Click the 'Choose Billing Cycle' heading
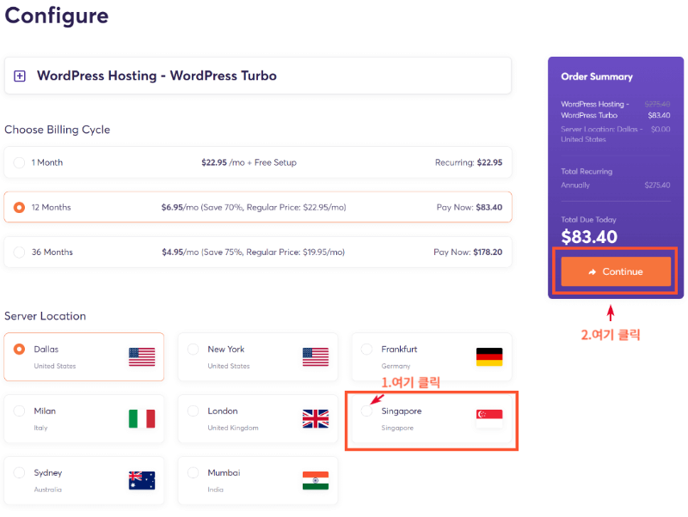The width and height of the screenshot is (688, 517). pyautogui.click(x=57, y=130)
